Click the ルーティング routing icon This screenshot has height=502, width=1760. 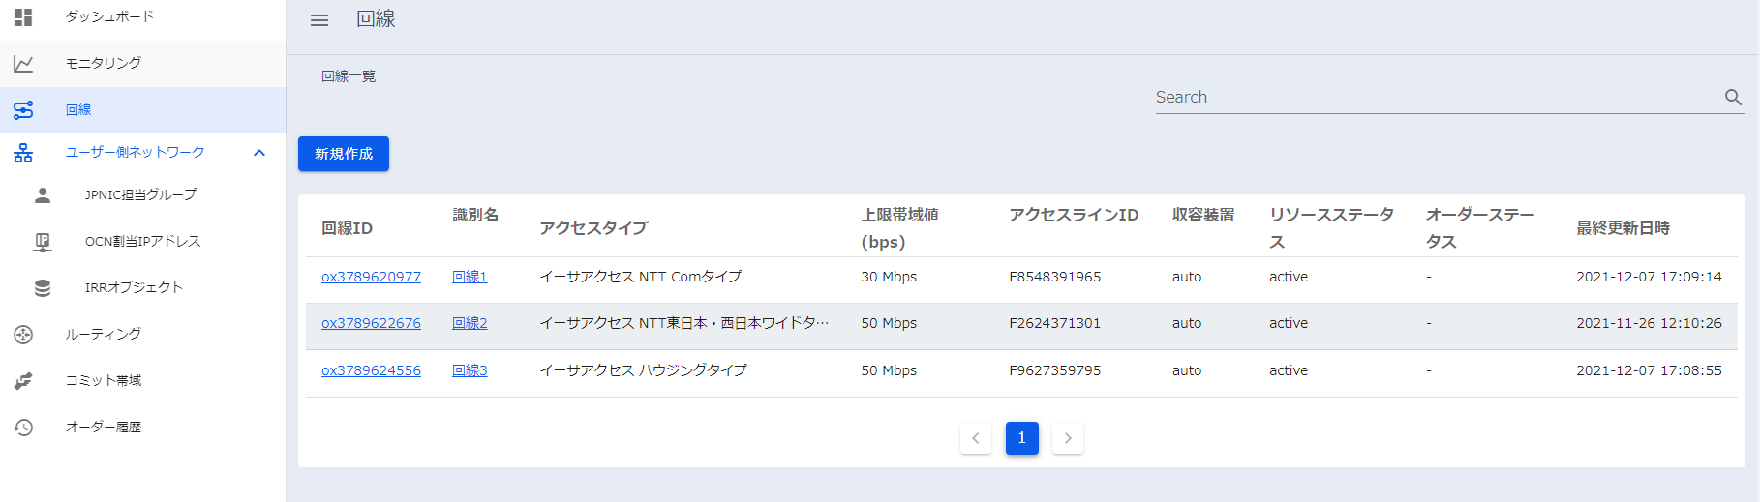tap(23, 335)
